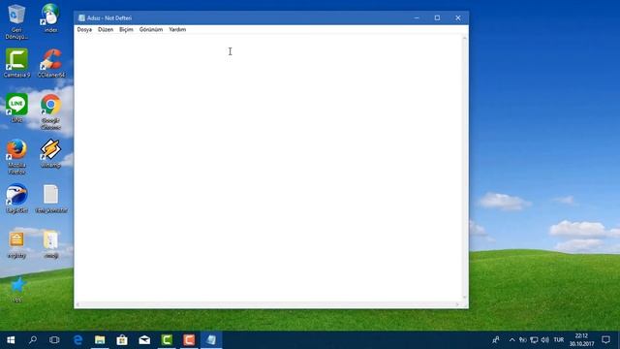The width and height of the screenshot is (620, 349).
Task: Show hidden system tray icons
Action: (512, 340)
